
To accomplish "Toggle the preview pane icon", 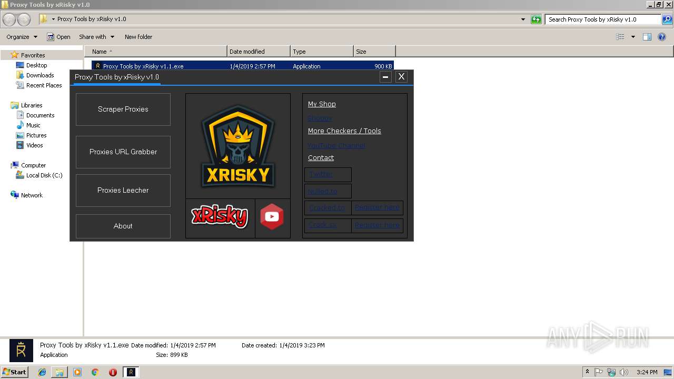I will point(647,37).
